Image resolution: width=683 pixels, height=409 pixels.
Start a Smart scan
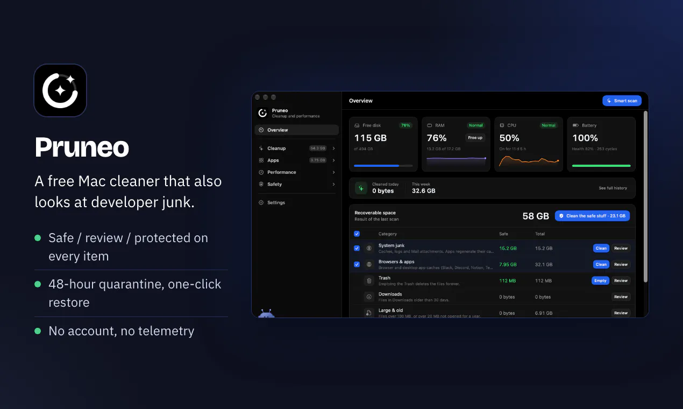[622, 101]
